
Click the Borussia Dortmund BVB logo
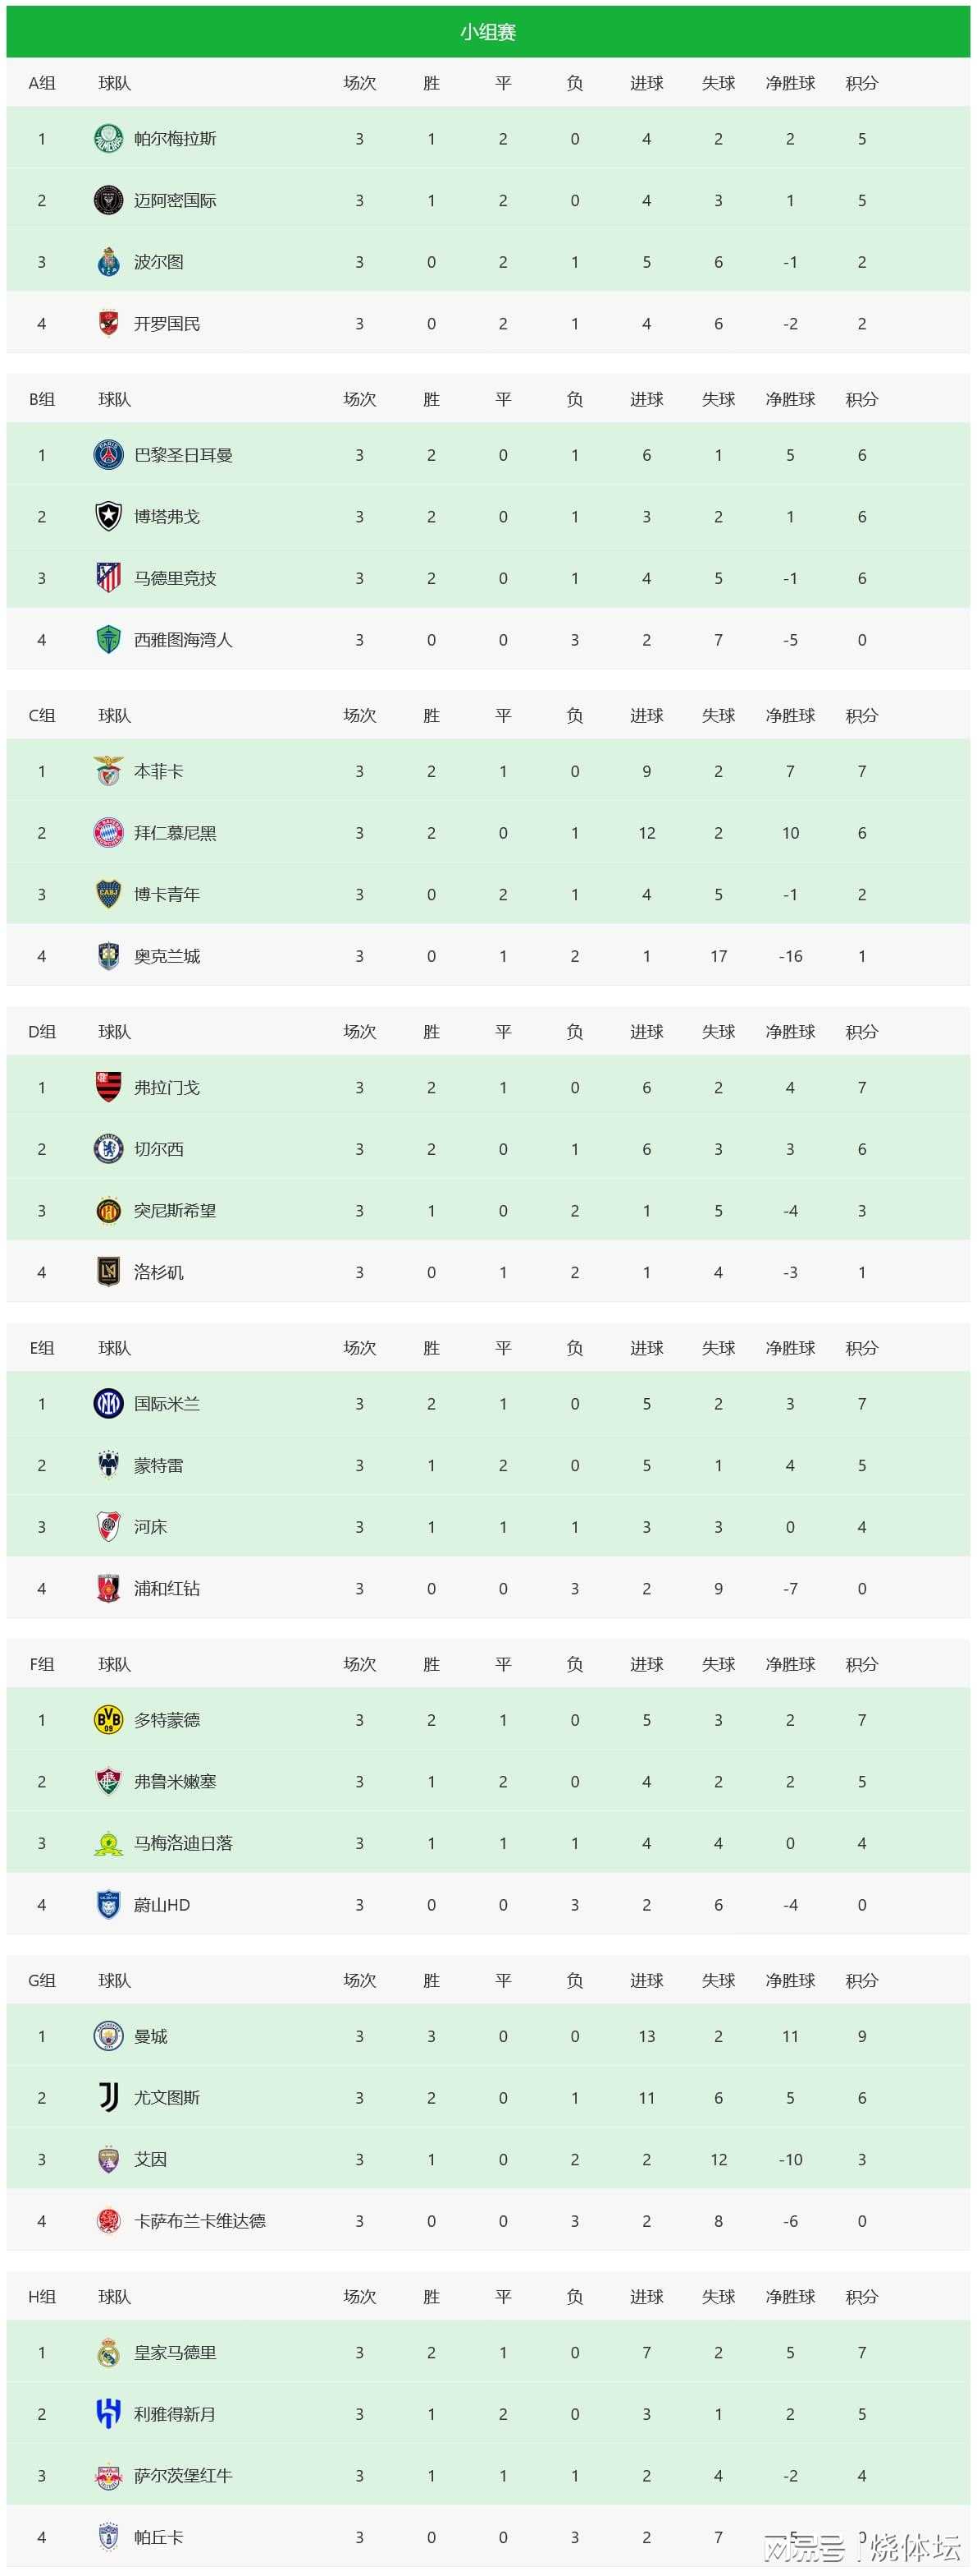tap(108, 1719)
